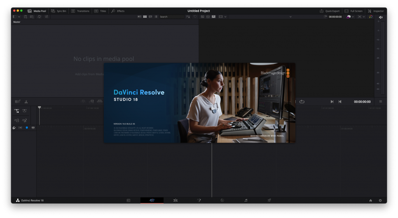Image resolution: width=398 pixels, height=218 pixels.
Task: Click the flag clip icon beside marker
Action: [x=33, y=128]
